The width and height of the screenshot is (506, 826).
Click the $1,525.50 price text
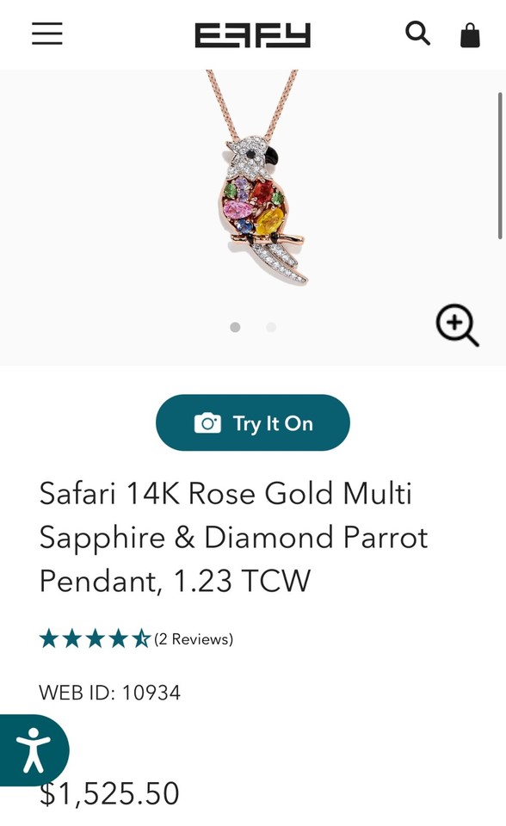click(109, 792)
